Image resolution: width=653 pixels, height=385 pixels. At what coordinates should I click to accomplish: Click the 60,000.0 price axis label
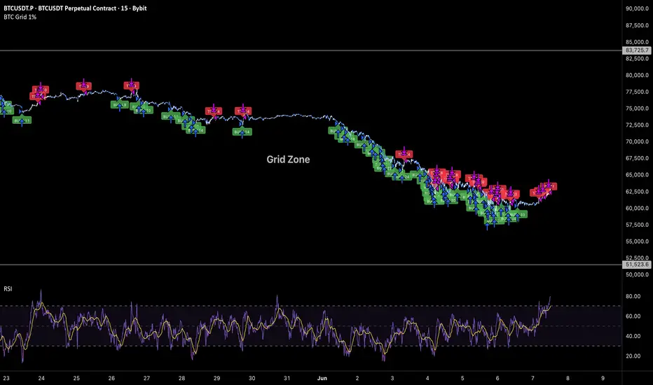coord(637,208)
